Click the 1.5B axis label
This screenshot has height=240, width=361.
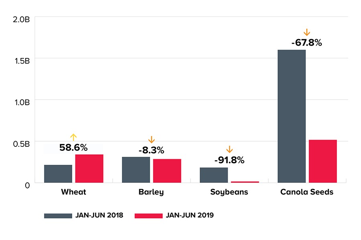[21, 60]
